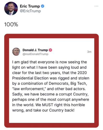The image size is (103, 130).
Task: Open the attached red-bordered image
Action: 51,81
